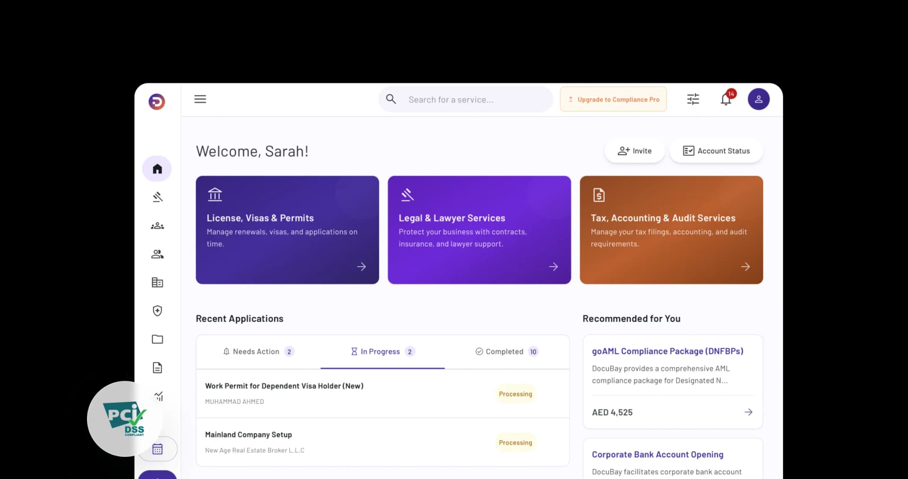Click the 'Recent Applications' heading
This screenshot has height=479, width=908.
tap(240, 319)
